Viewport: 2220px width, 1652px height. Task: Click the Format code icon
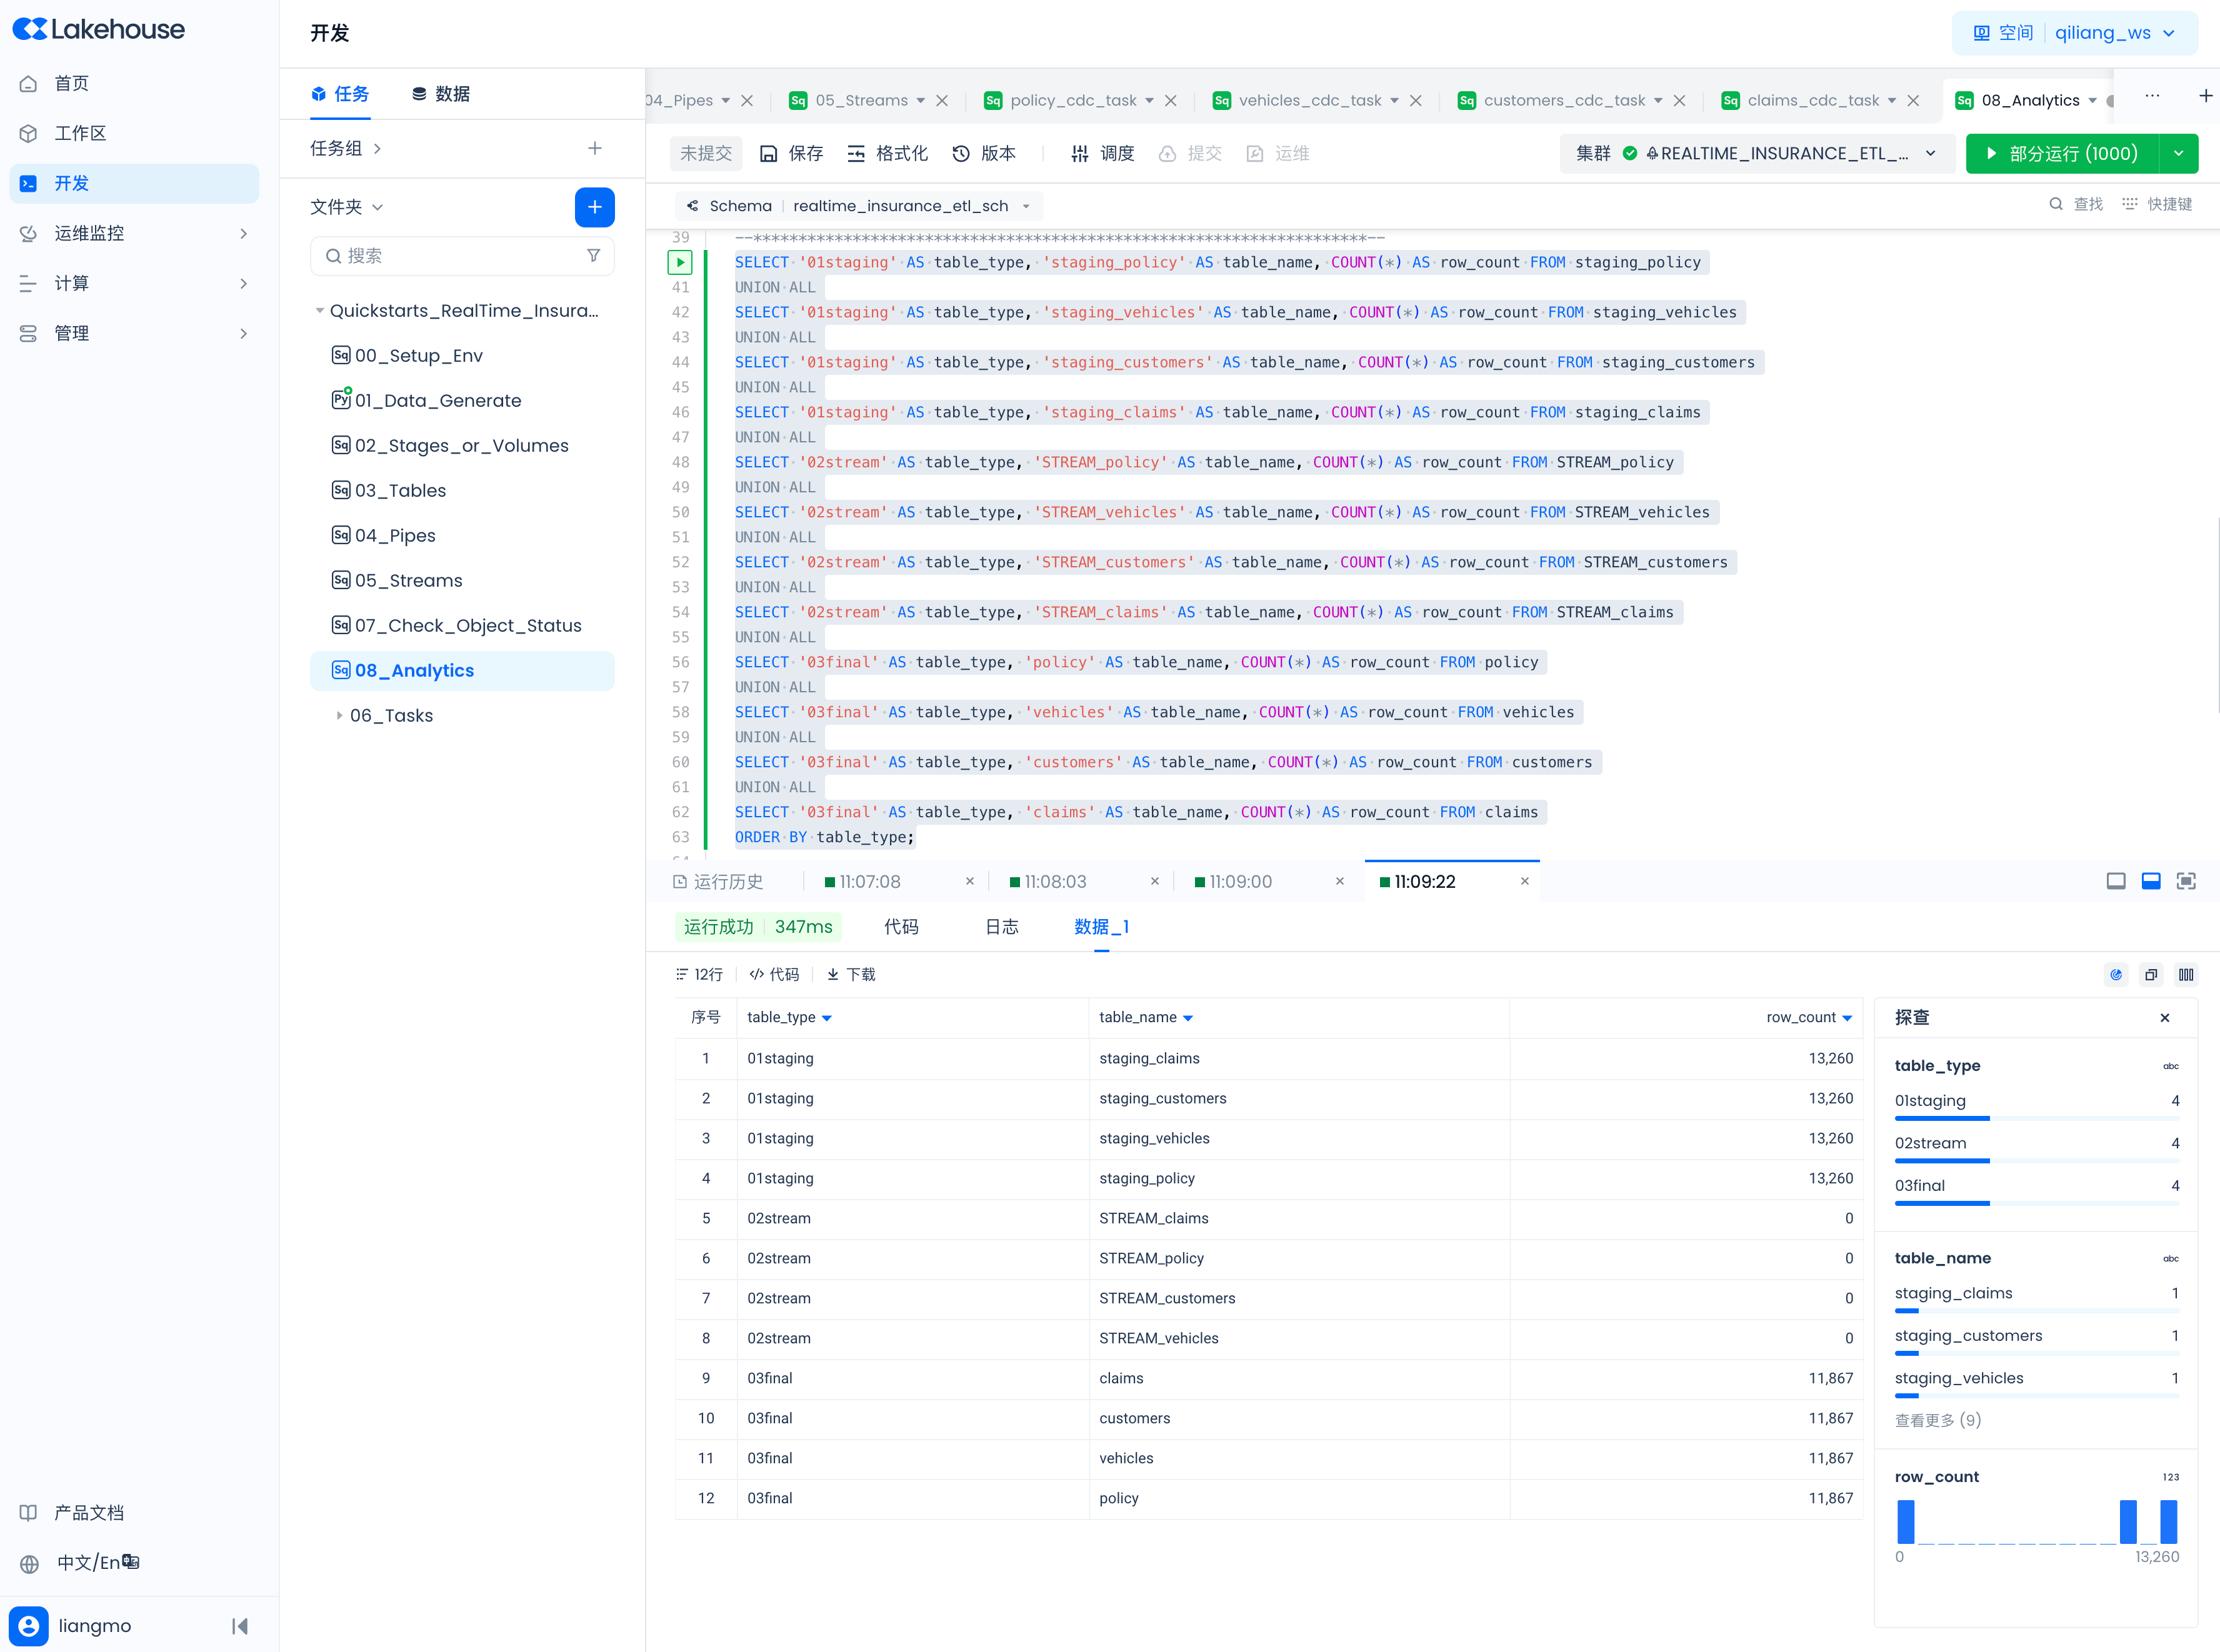(856, 153)
